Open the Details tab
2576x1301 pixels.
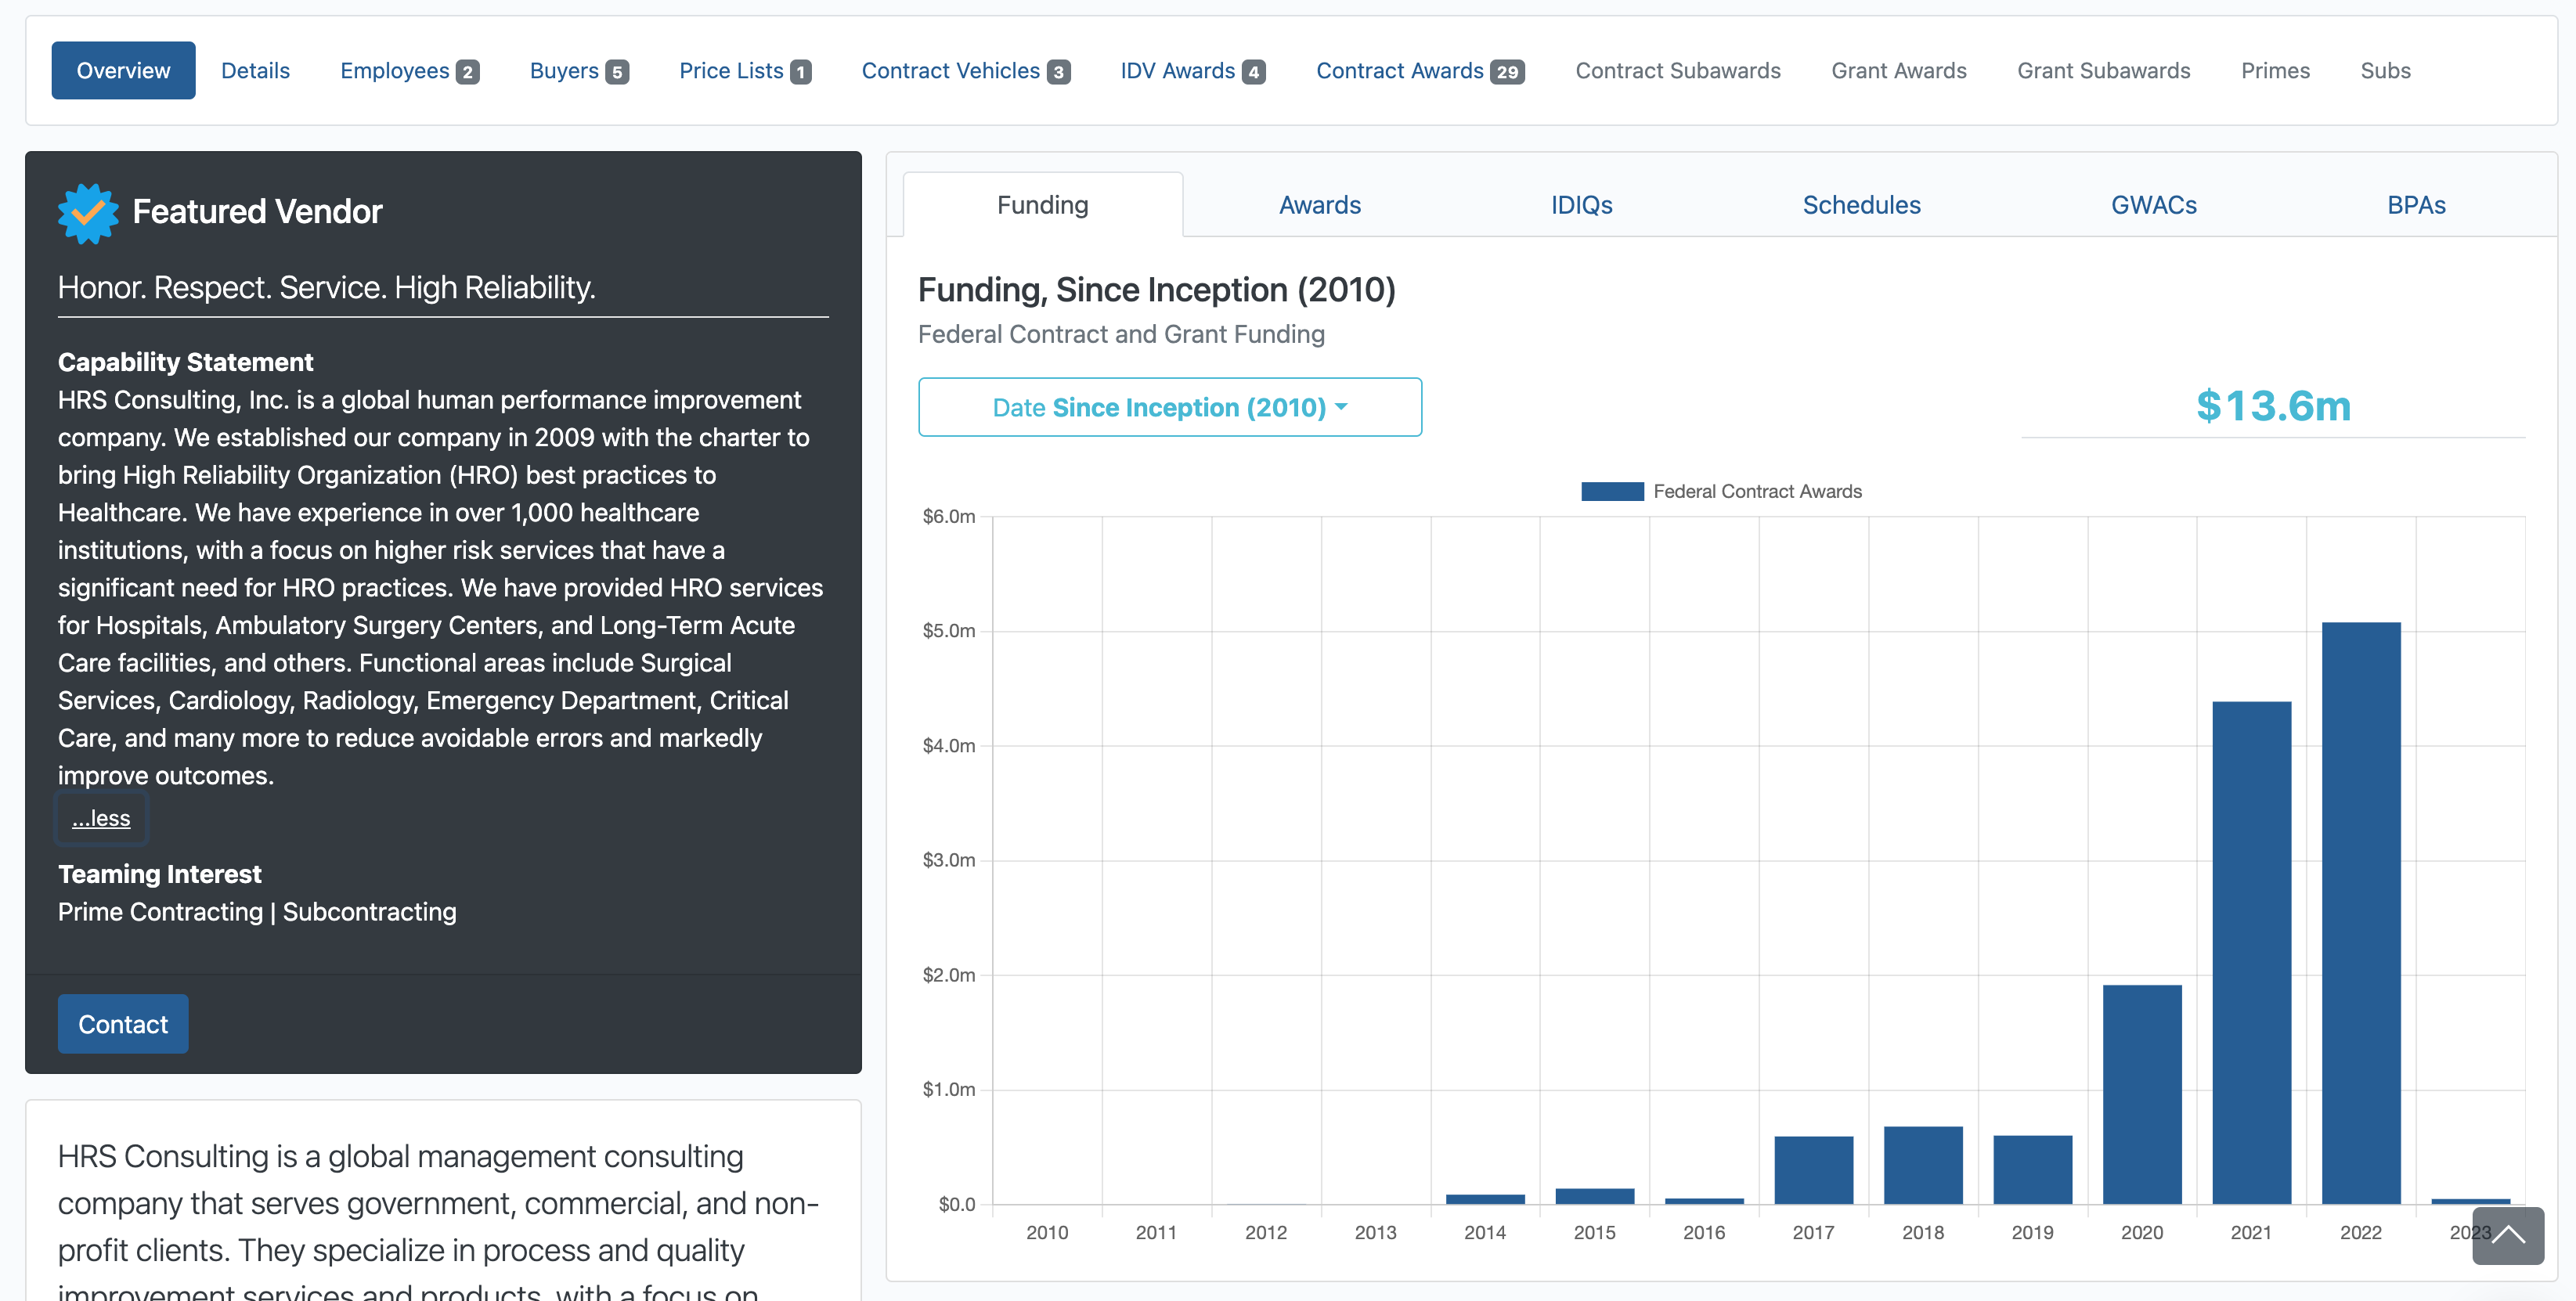[255, 70]
